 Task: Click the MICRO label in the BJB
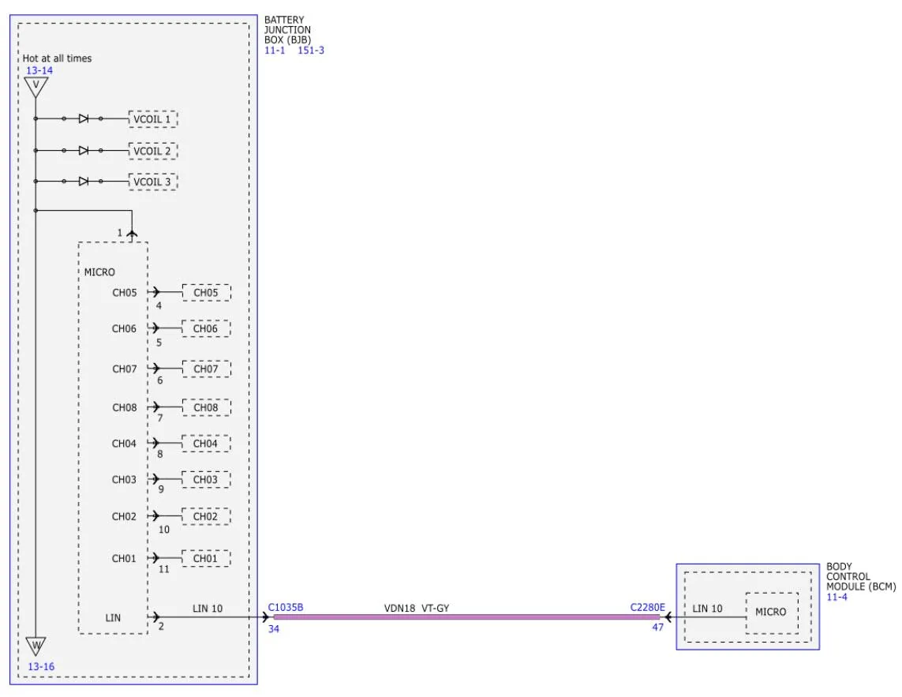pyautogui.click(x=99, y=272)
